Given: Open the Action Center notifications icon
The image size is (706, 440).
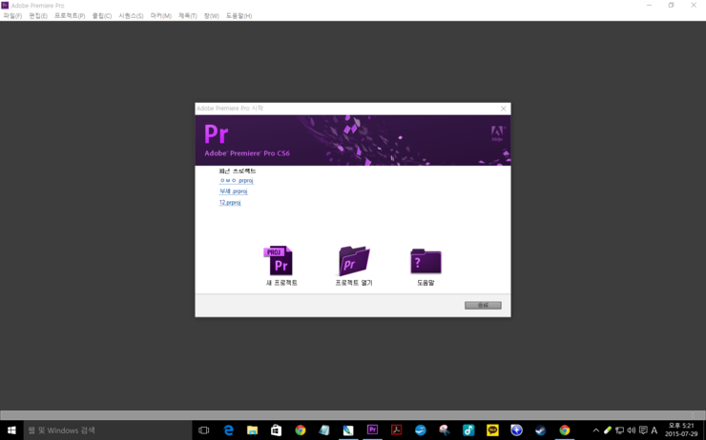Looking at the screenshot, I should (x=643, y=430).
